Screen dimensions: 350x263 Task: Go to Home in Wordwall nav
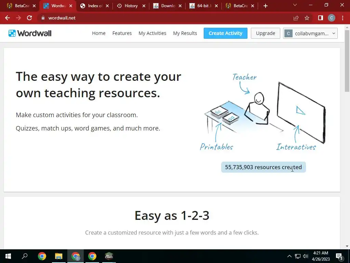pos(99,33)
